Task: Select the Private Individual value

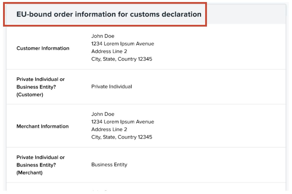Action: click(111, 87)
